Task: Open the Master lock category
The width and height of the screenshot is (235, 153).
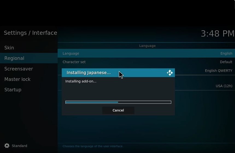Action: click(x=17, y=79)
